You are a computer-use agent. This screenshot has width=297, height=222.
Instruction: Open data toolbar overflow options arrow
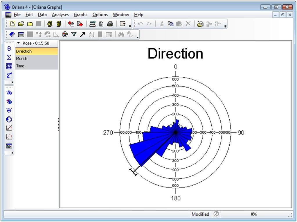138,37
